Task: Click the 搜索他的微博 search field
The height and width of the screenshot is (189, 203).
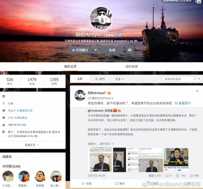Action: [x=178, y=79]
